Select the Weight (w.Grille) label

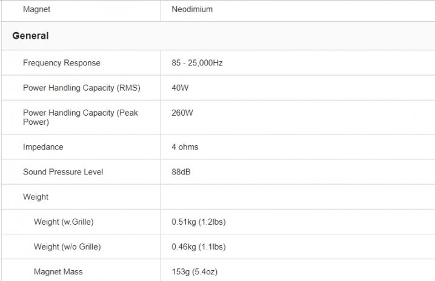tap(64, 222)
